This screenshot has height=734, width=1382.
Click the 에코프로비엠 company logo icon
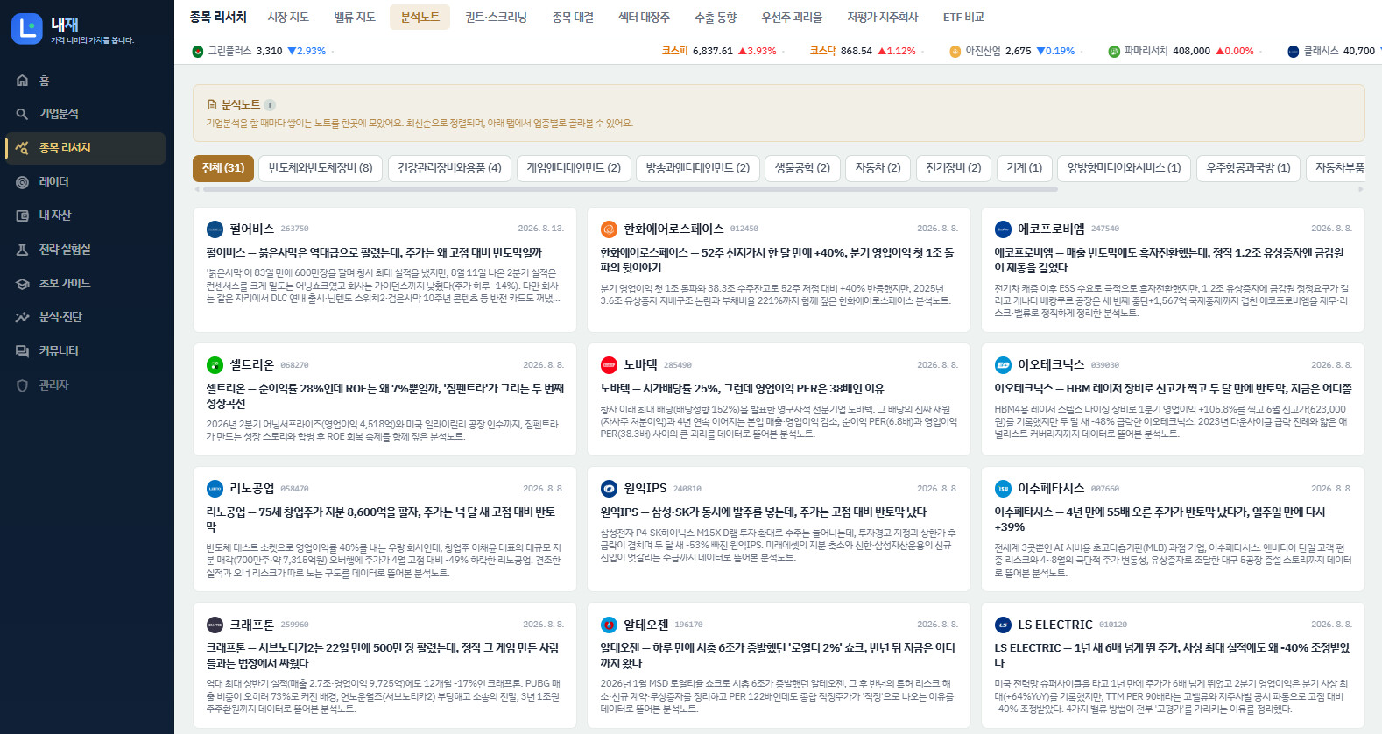click(1003, 229)
